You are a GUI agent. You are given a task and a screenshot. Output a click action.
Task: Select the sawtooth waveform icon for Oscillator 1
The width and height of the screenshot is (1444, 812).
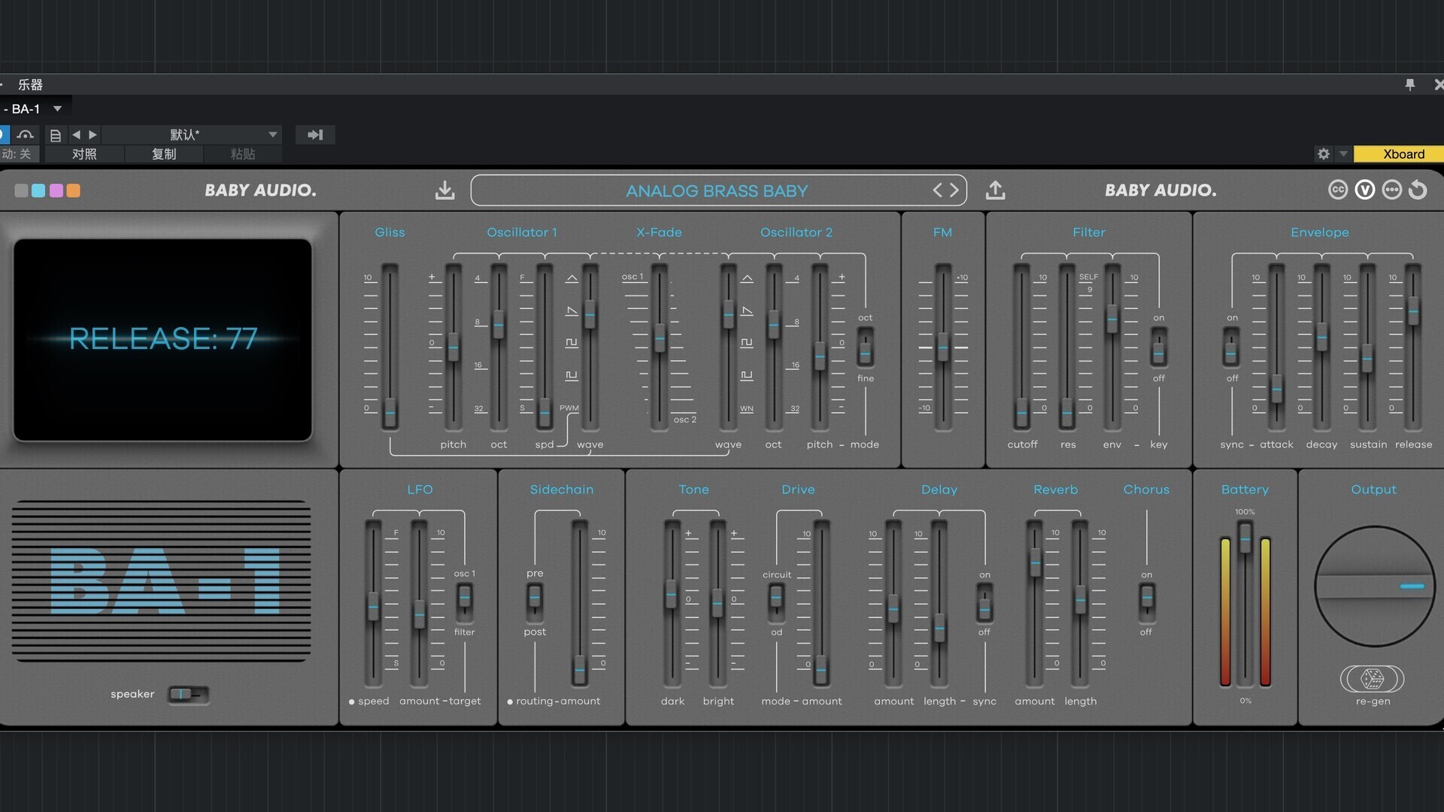[x=572, y=311]
